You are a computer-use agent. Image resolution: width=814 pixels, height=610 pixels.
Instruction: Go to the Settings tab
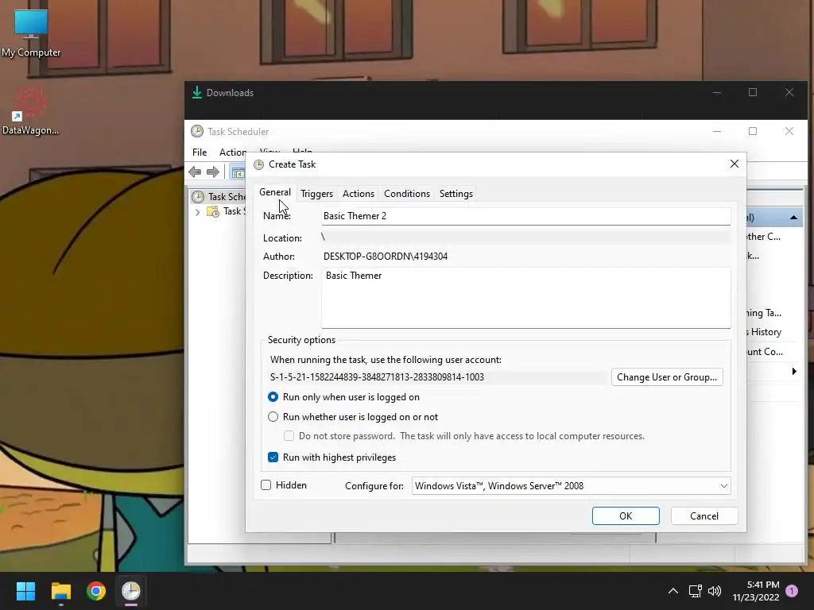pyautogui.click(x=455, y=194)
